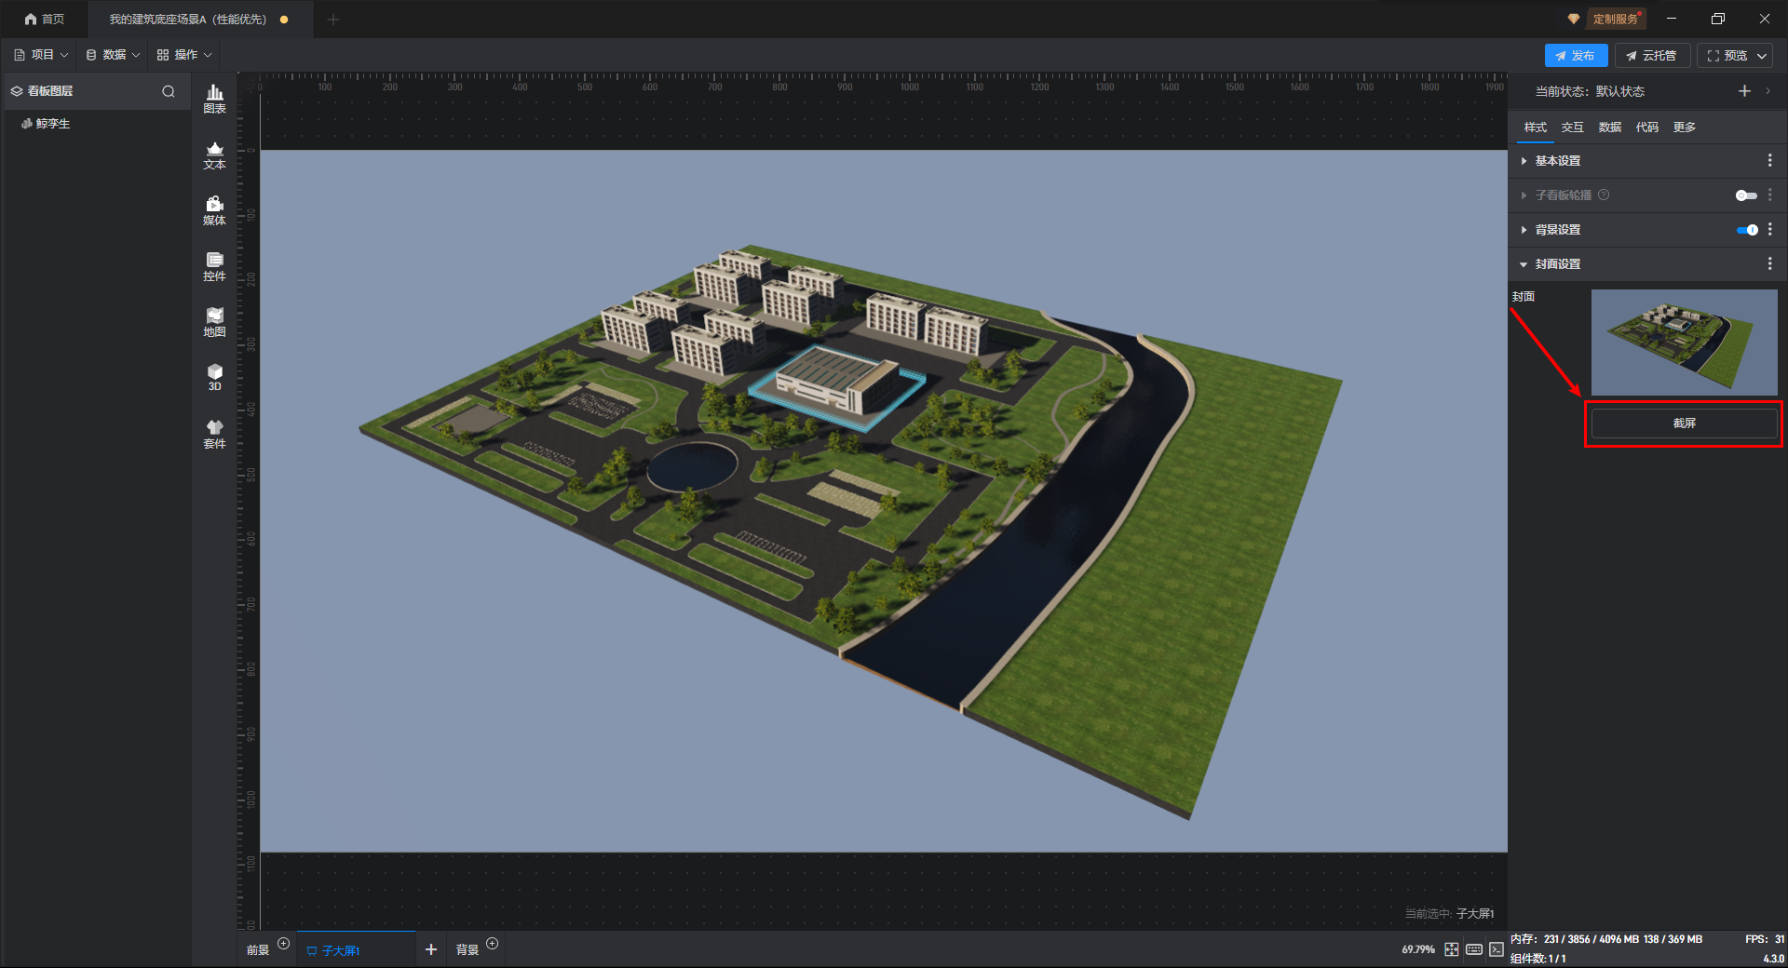This screenshot has width=1788, height=968.
Task: Add a new sub-screen with the plus button
Action: pyautogui.click(x=431, y=949)
